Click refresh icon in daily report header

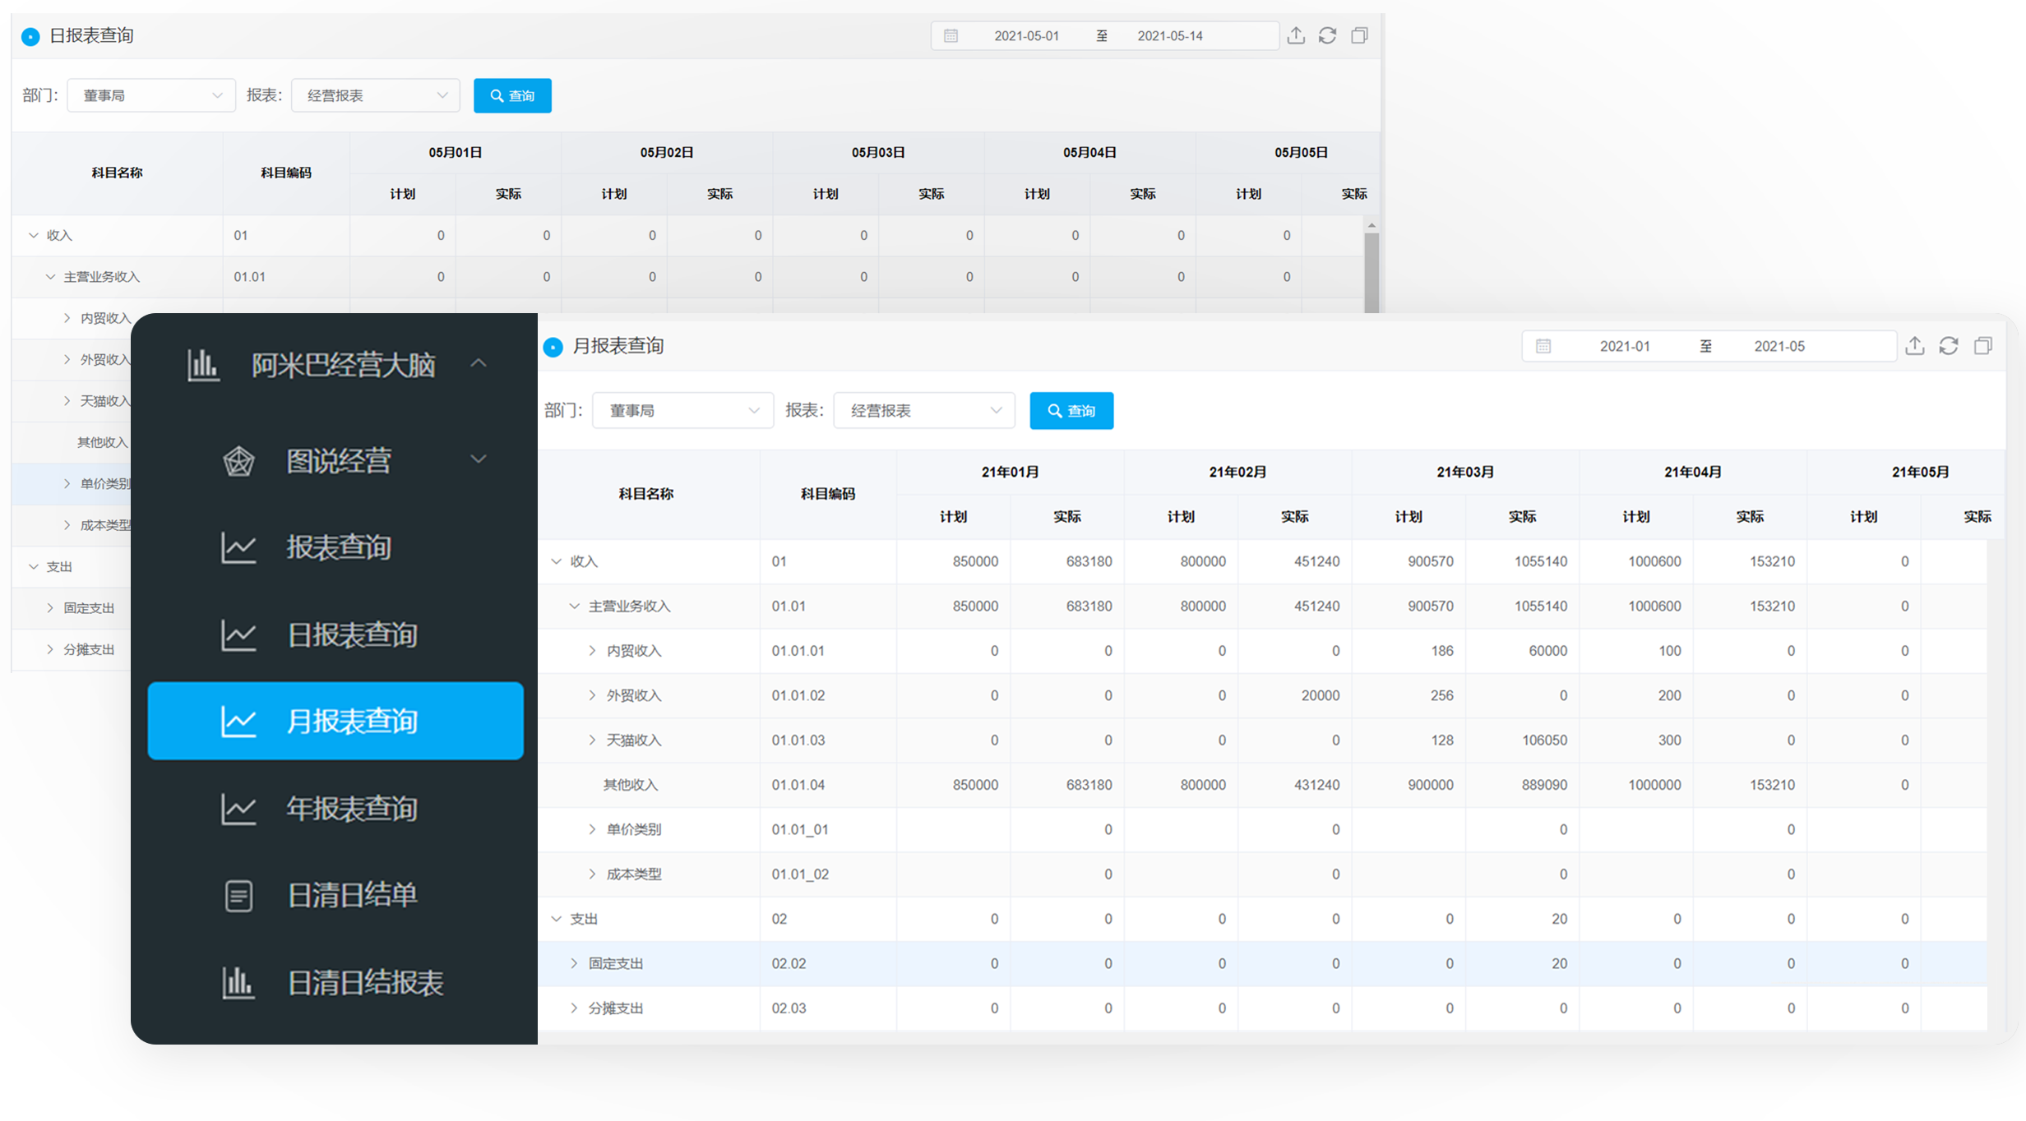pos(1327,35)
